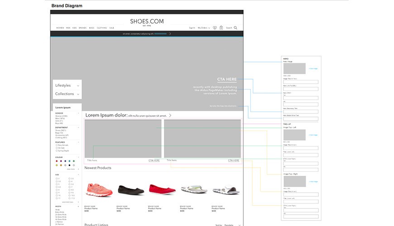This screenshot has width=394, height=226.
Task: Open the SALE menu
Action: [x=111, y=28]
